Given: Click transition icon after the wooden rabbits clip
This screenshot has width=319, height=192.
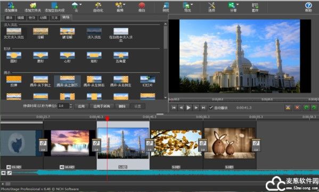Looking at the screenshot, I should (256, 145).
